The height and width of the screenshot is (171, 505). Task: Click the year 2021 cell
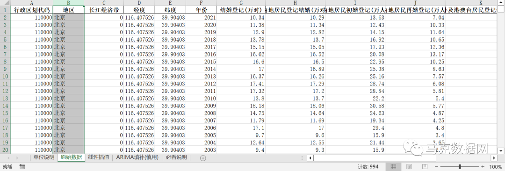(201, 17)
